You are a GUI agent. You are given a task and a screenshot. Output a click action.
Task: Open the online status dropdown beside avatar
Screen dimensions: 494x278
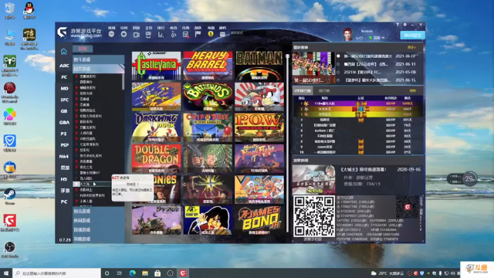pos(377,38)
